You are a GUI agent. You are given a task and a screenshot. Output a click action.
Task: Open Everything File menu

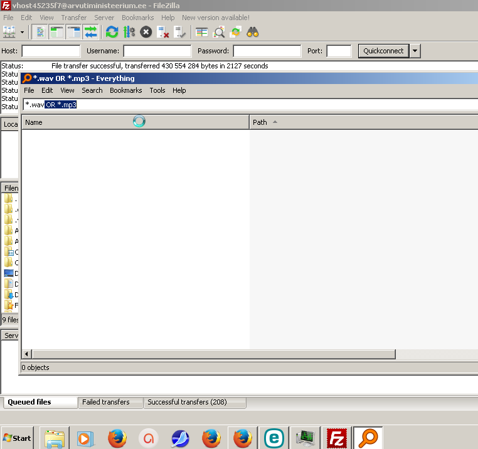[x=29, y=90]
